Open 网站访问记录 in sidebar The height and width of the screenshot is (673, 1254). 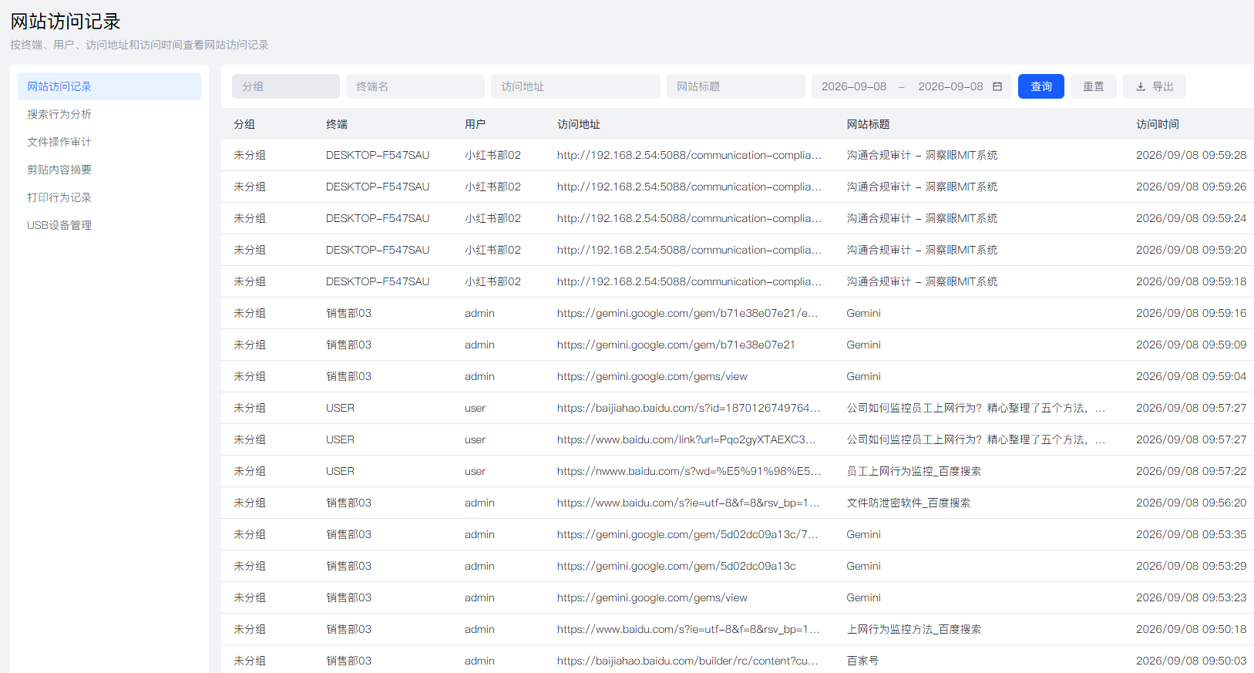coord(109,86)
